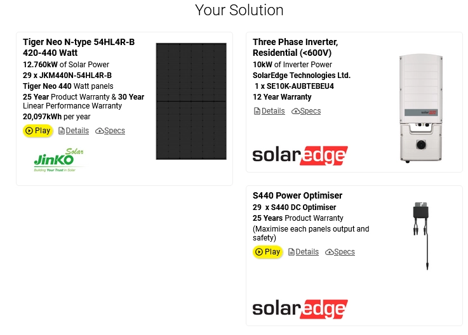Open Details link for Tiger Neo panel

pyautogui.click(x=77, y=131)
